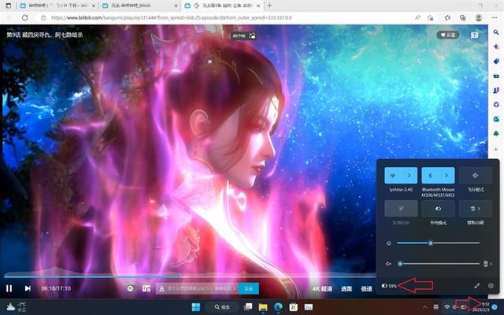Open battery settings showing 59%
This screenshot has width=504, height=315.
pos(389,286)
